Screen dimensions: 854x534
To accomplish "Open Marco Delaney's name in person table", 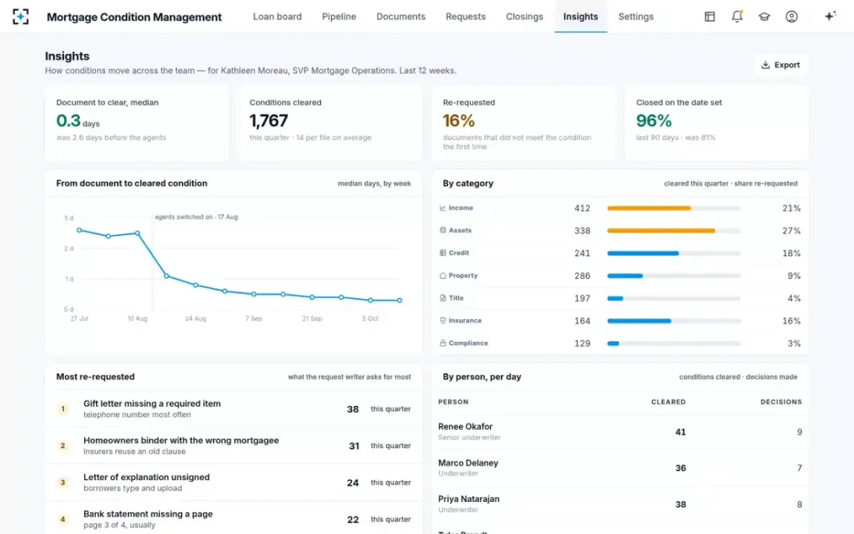I will (468, 463).
